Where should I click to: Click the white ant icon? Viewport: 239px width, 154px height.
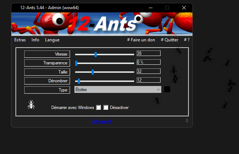coord(31,105)
